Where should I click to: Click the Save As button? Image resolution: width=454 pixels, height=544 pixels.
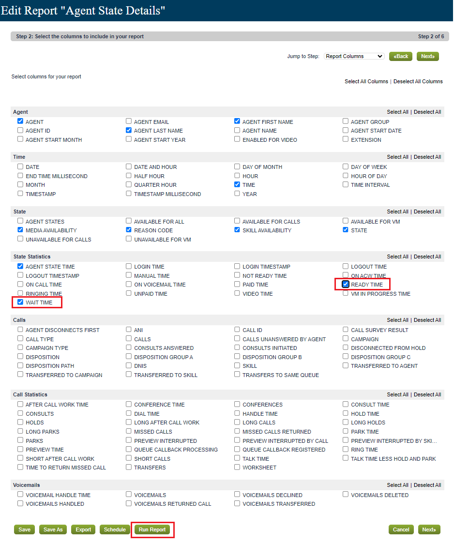click(53, 529)
